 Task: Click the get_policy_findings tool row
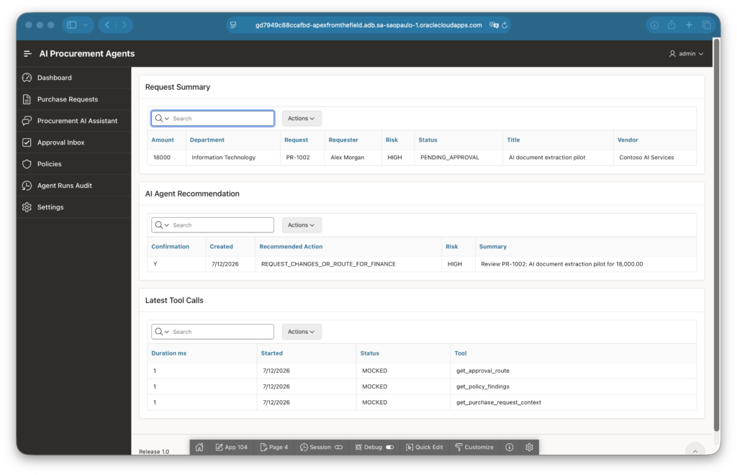click(x=483, y=386)
